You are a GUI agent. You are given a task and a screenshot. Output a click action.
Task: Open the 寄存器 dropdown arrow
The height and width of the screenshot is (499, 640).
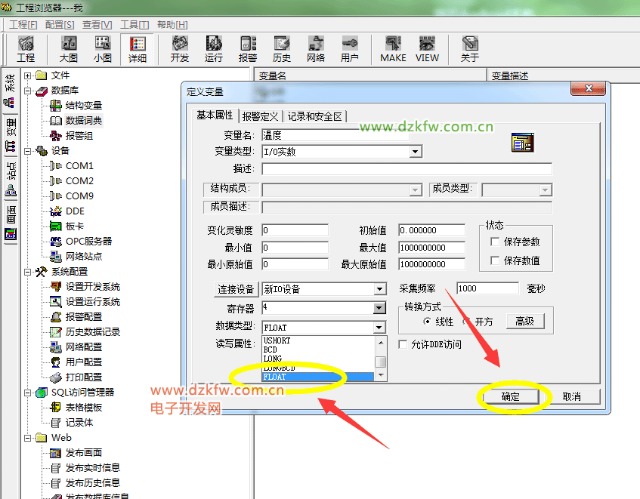click(x=379, y=308)
